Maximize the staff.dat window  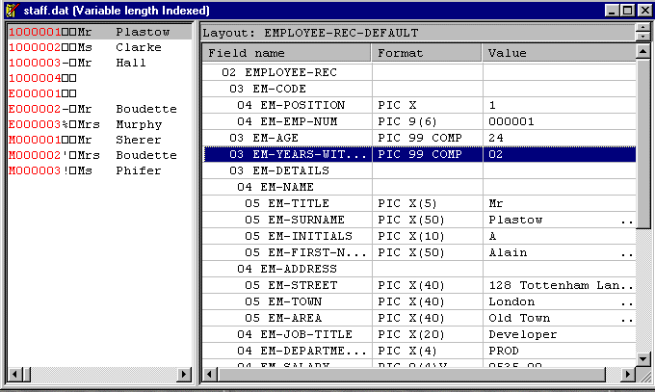tap(626, 10)
